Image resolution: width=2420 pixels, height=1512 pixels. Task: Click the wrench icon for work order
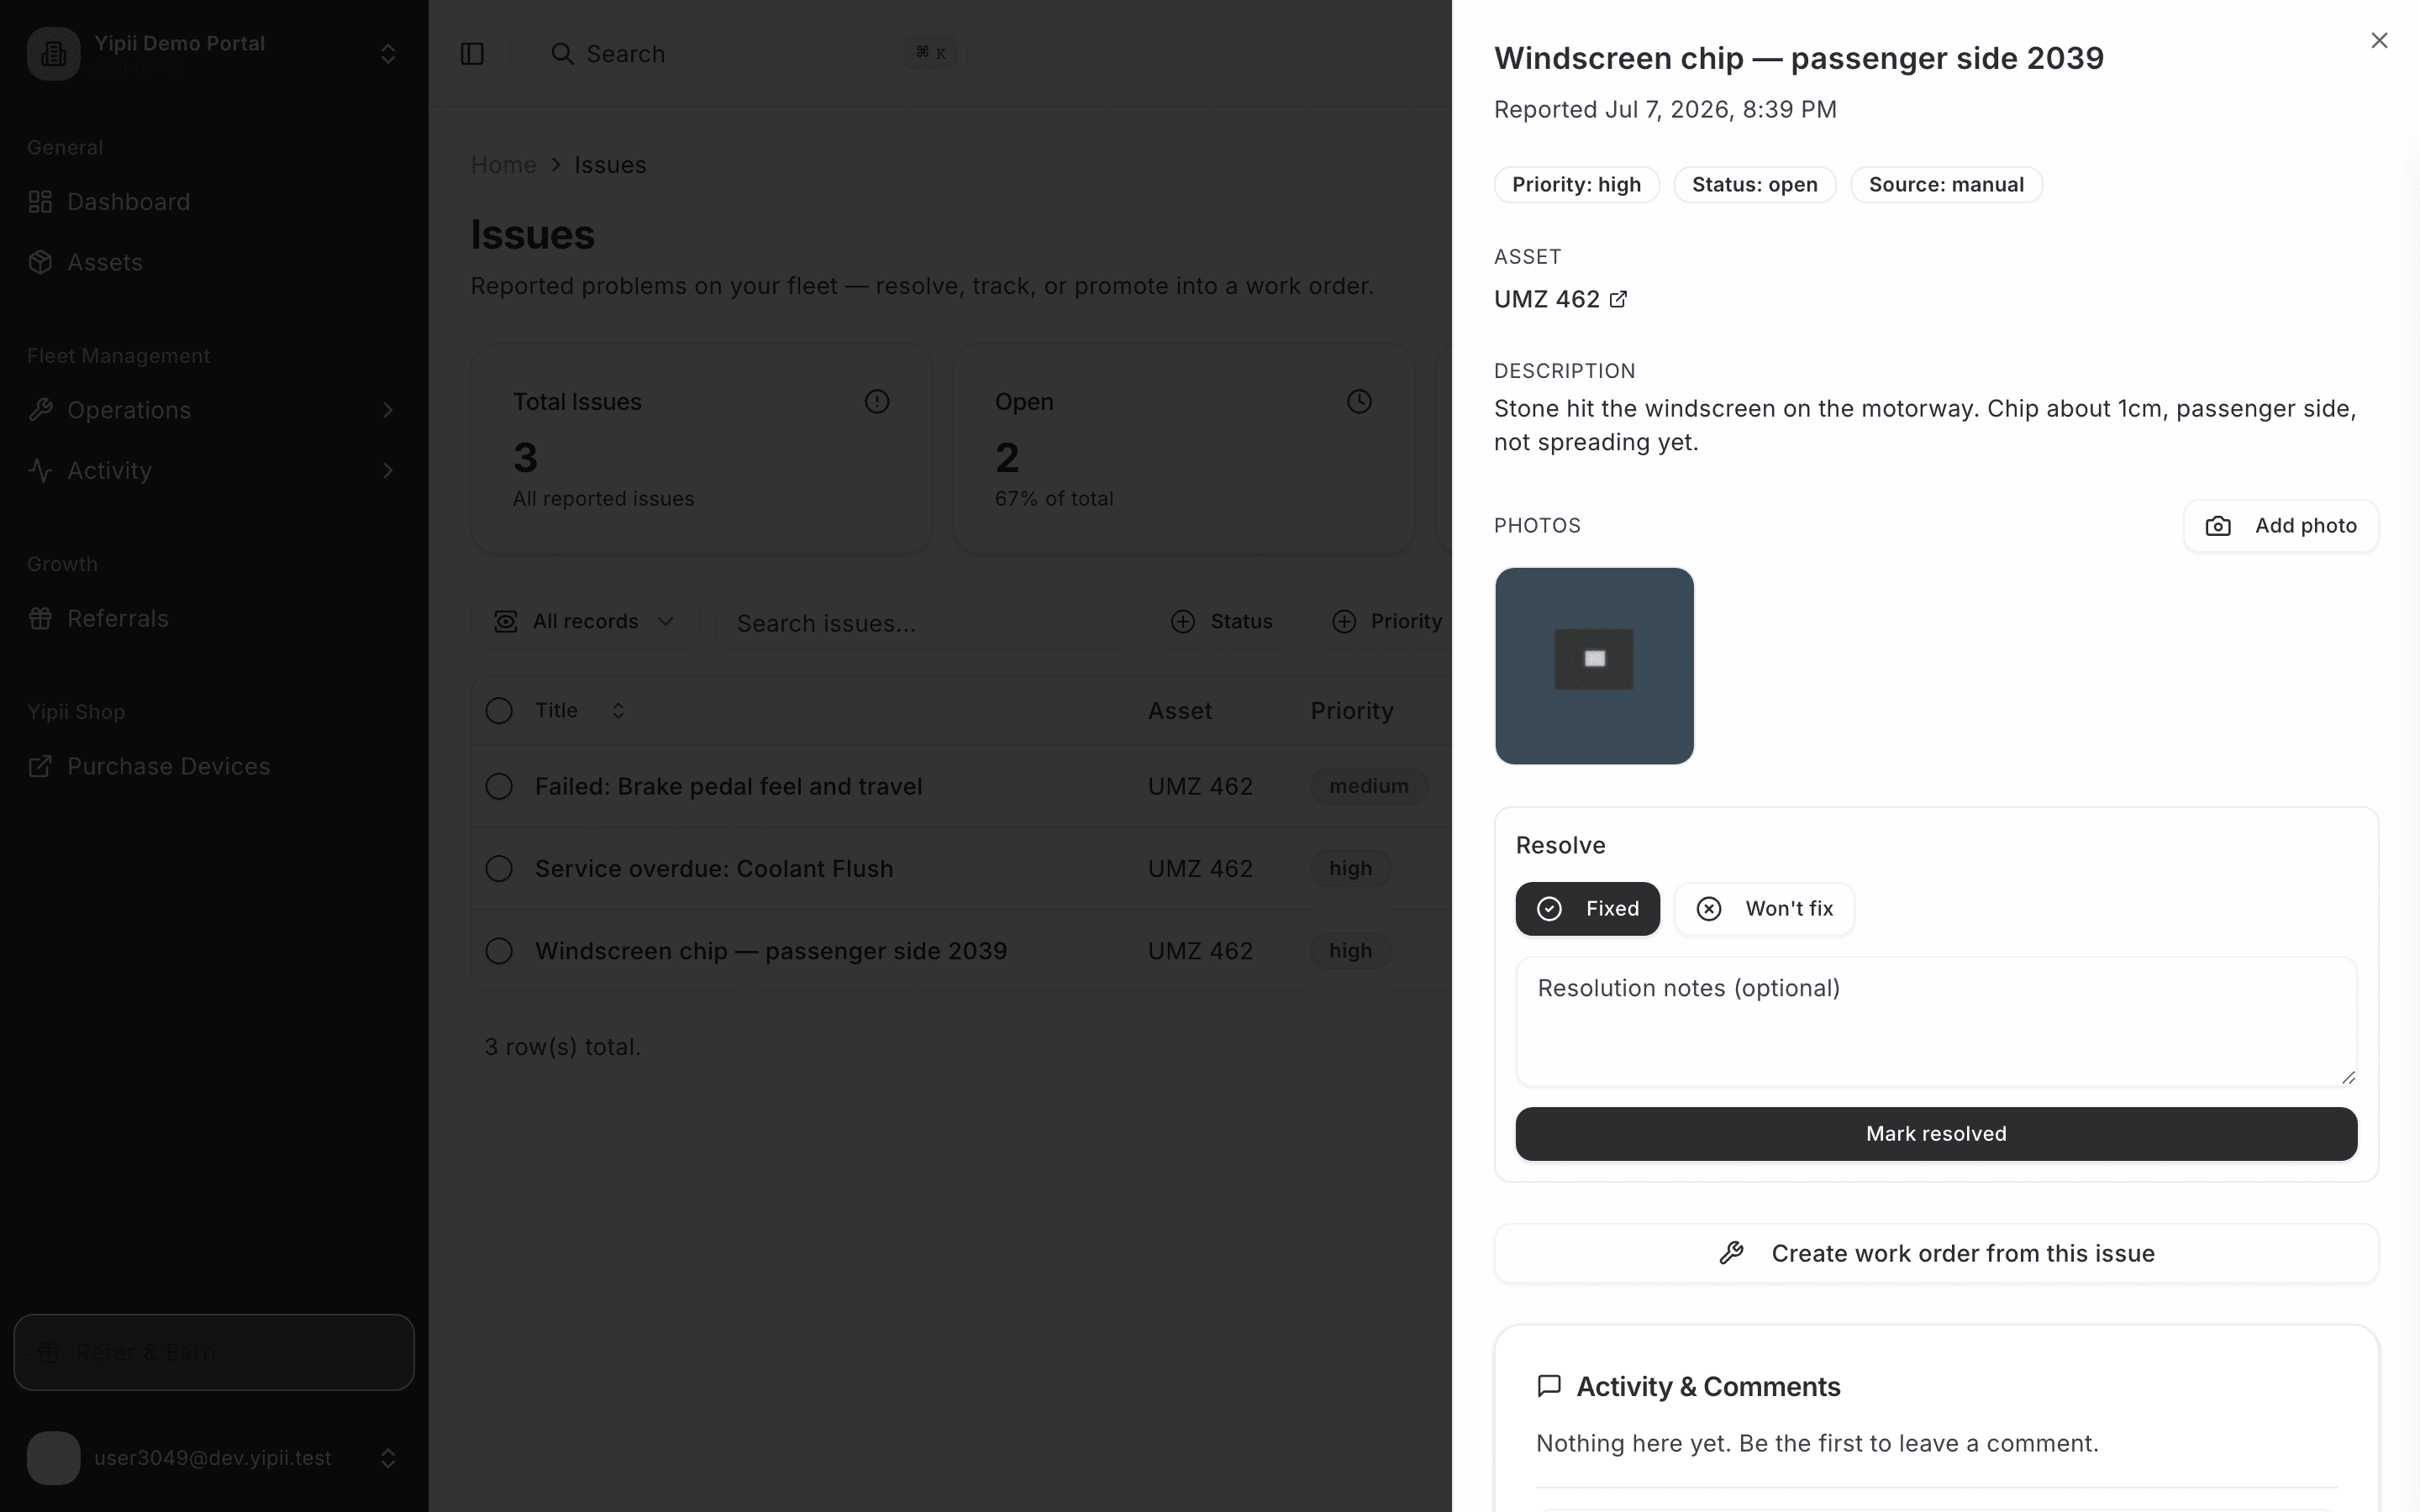point(1732,1253)
